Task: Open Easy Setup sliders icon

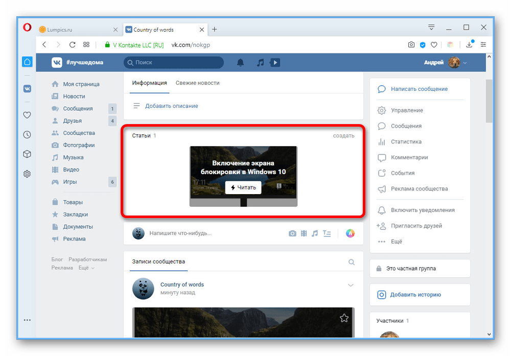Action: [483, 44]
